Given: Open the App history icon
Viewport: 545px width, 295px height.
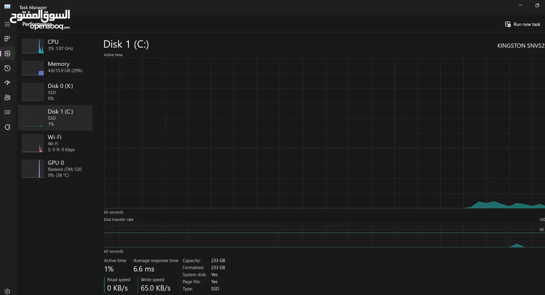Looking at the screenshot, I should click(7, 68).
